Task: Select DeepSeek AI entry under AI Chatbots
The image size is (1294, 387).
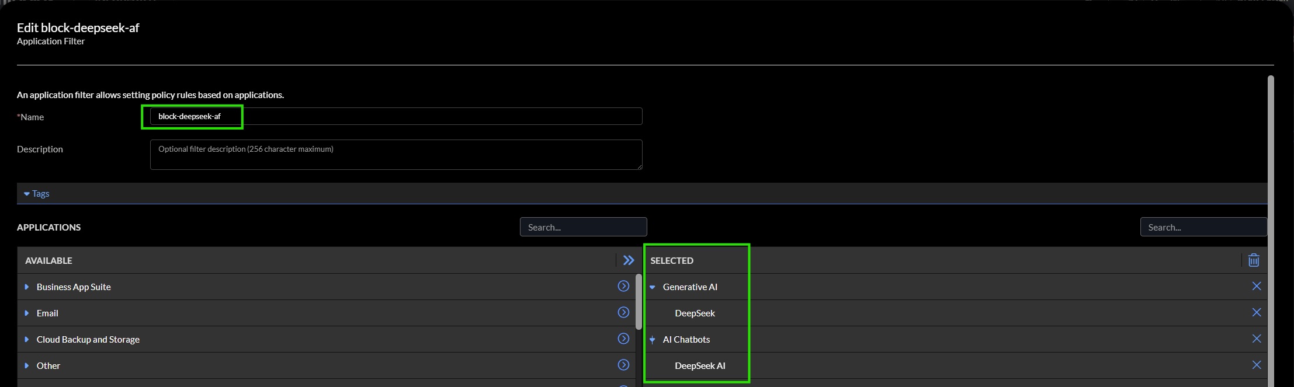Action: 700,365
